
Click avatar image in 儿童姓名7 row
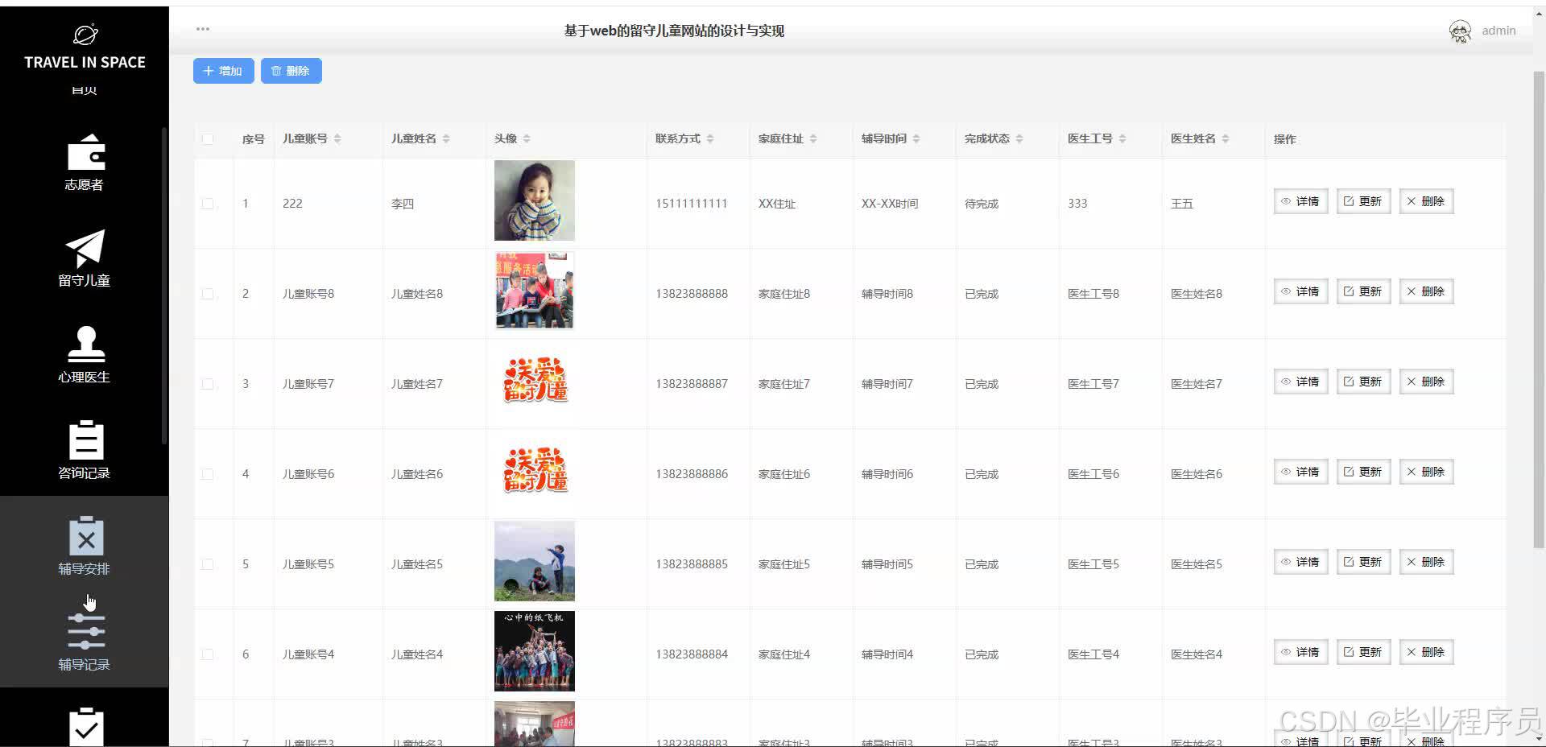click(535, 381)
